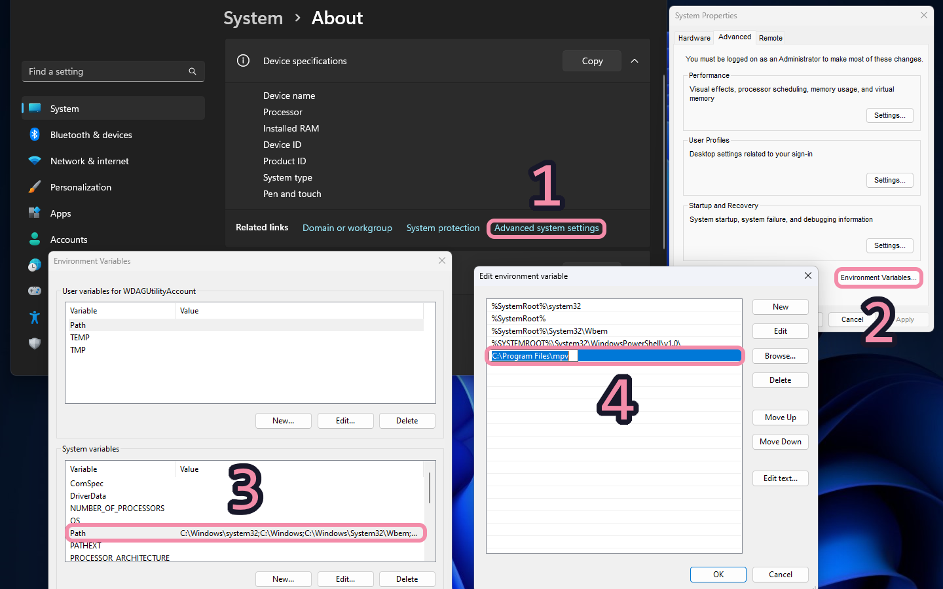Screen dimensions: 943x589
Task: Open the System protection link
Action: (x=443, y=228)
